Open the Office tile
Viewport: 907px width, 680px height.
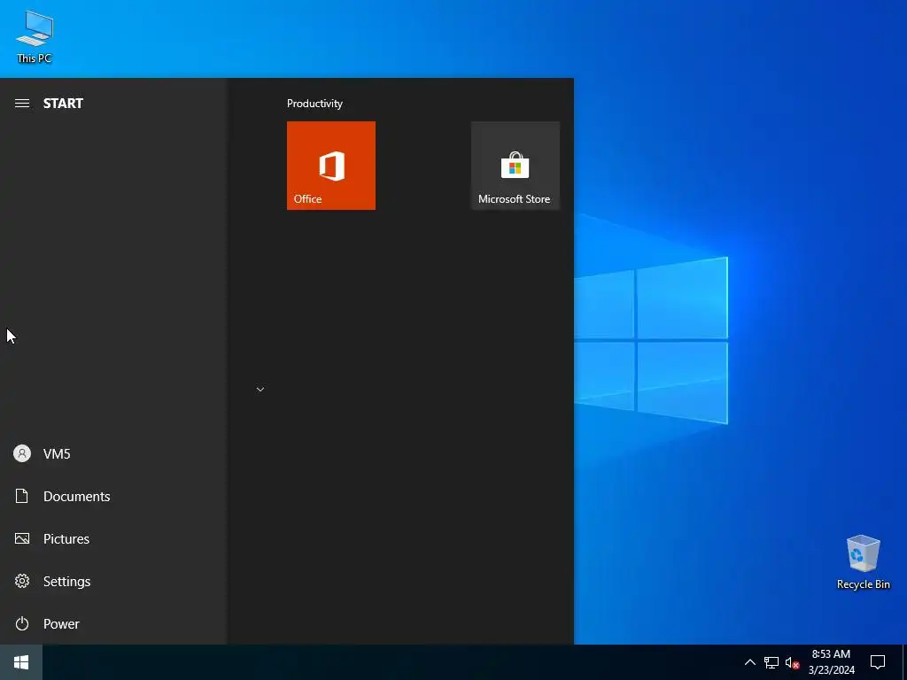(x=331, y=166)
